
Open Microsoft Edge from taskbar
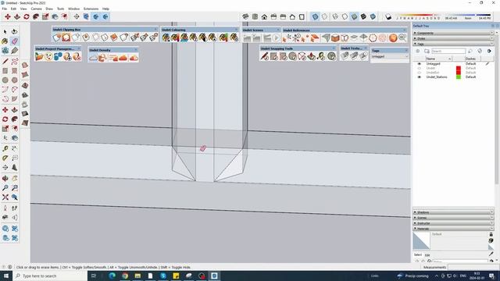(112, 276)
